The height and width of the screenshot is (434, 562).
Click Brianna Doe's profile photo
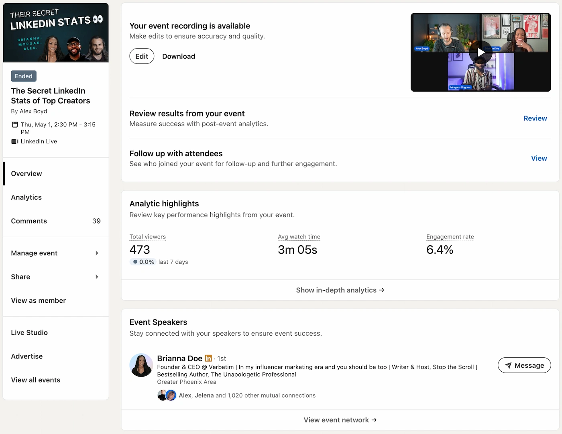click(141, 365)
